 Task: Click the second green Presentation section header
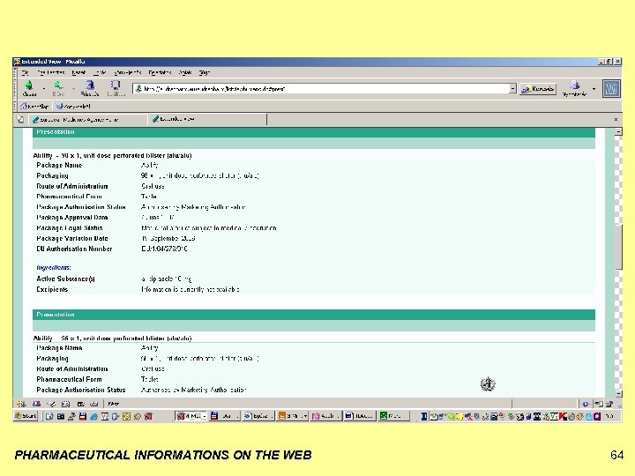click(x=314, y=315)
